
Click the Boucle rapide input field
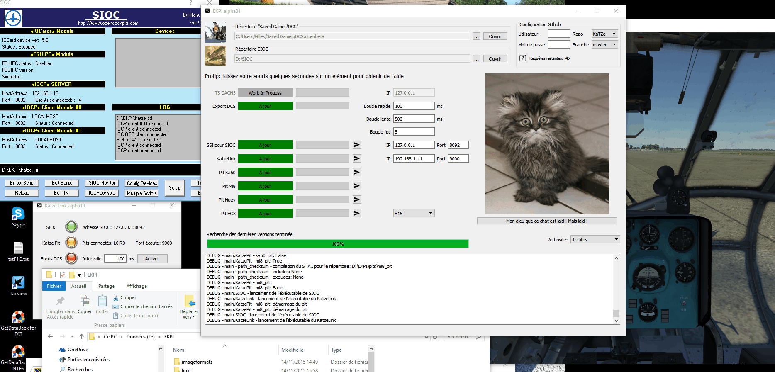tap(414, 106)
